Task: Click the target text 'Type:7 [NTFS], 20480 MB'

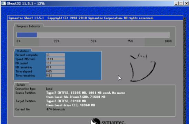Action: 66,101
